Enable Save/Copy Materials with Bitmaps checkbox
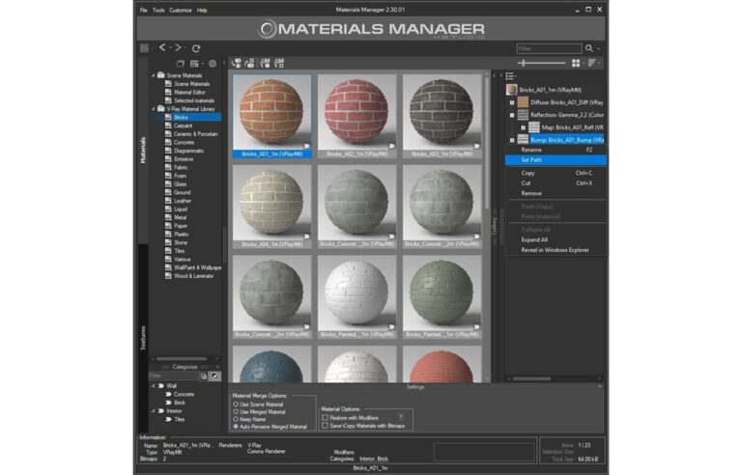Screen dimensions: 742x475 coord(325,426)
